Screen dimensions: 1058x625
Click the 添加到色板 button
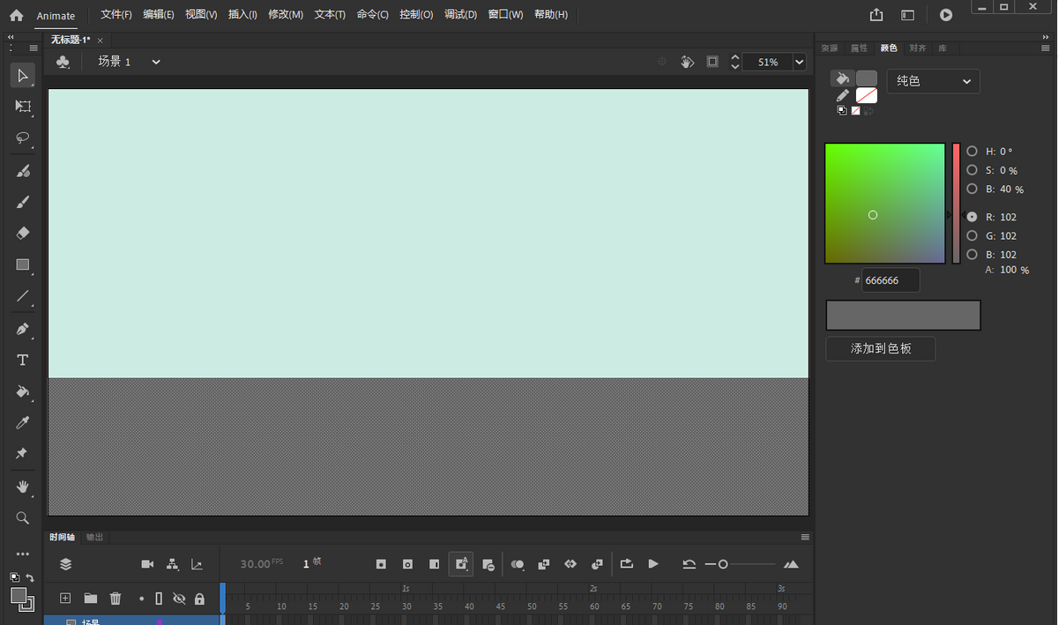point(880,349)
